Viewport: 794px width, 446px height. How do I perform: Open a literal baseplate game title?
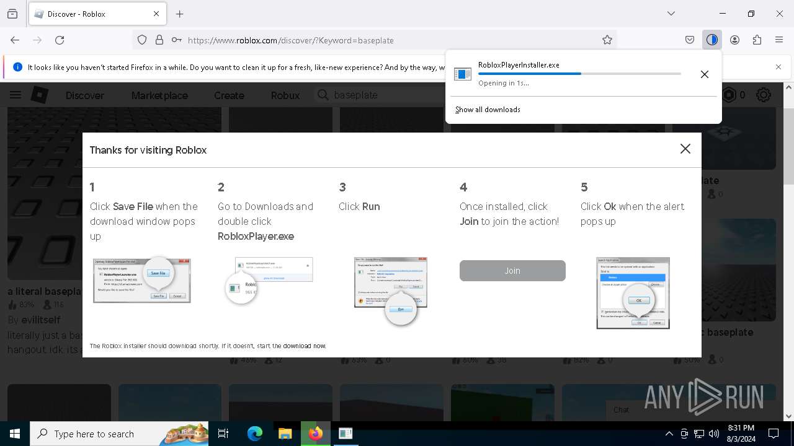click(45, 291)
